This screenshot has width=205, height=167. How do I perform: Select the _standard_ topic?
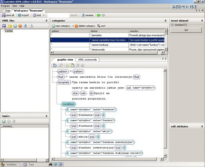coord(24,126)
